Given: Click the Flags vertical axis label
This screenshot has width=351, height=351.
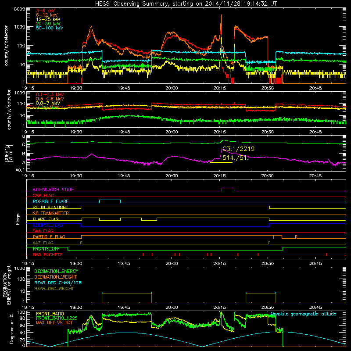Looking at the screenshot, I should pos(18,219).
